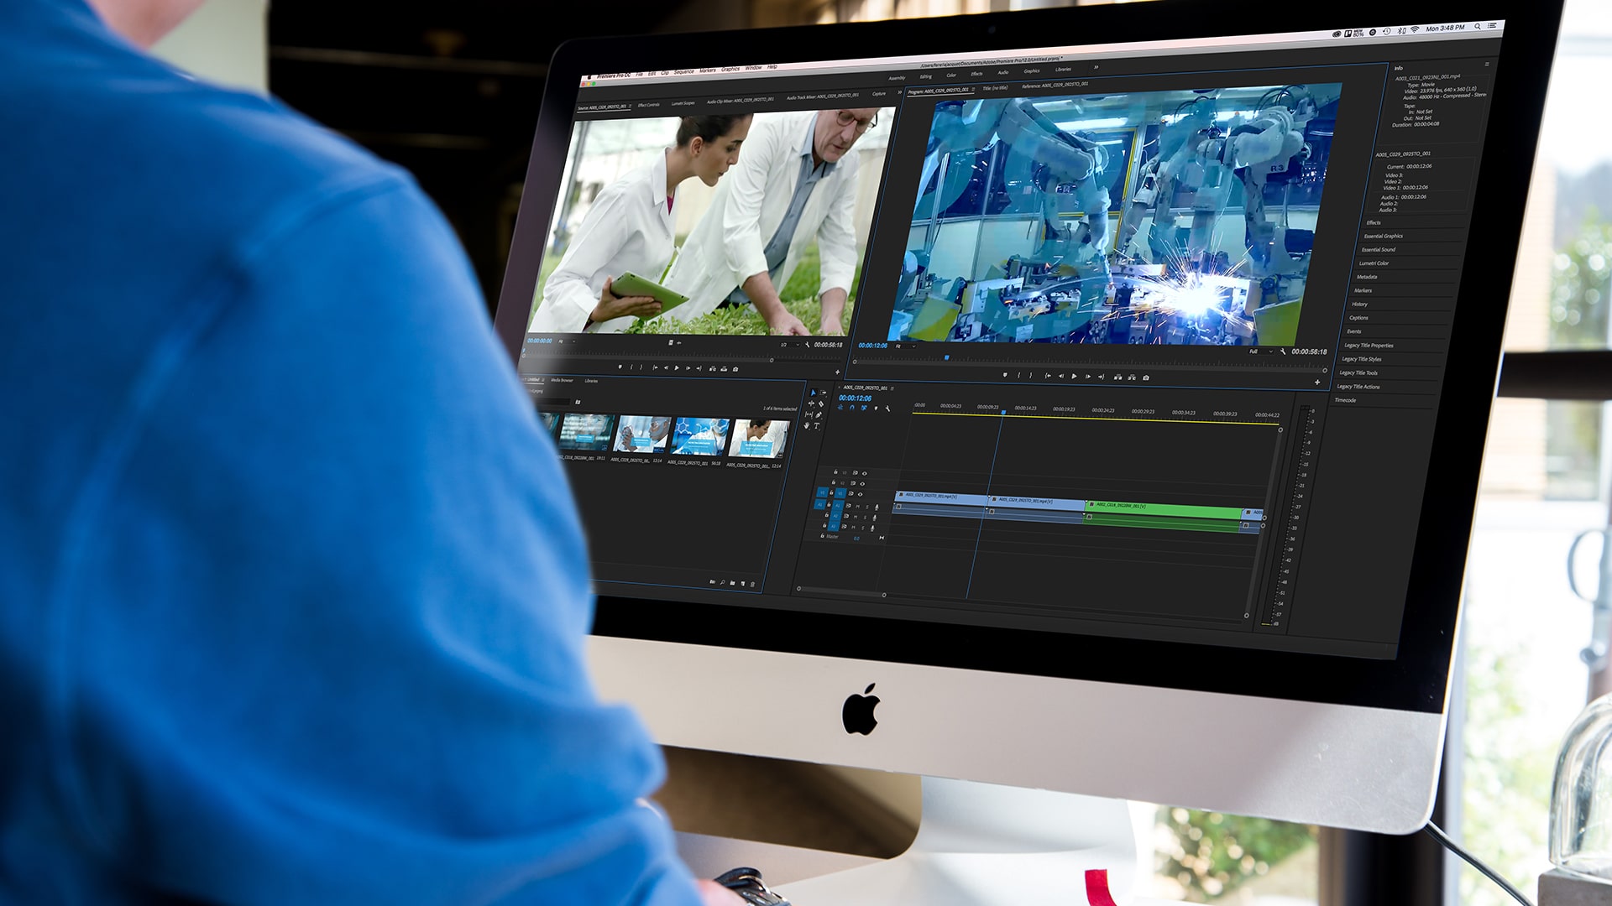
Task: Select the Razor tool in the timeline toolbar
Action: pyautogui.click(x=821, y=403)
